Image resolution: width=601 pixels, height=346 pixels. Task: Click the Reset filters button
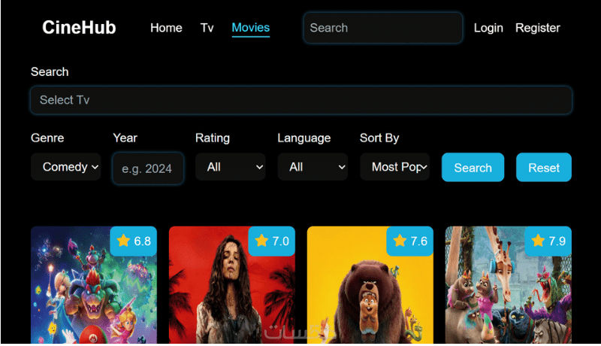click(x=544, y=167)
